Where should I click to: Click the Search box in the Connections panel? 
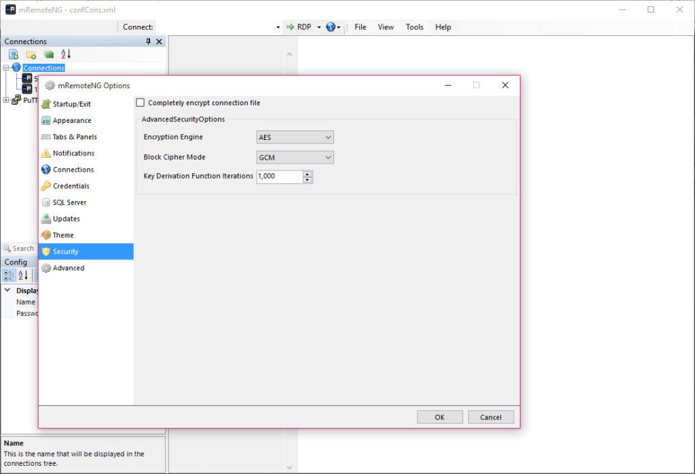click(x=20, y=249)
